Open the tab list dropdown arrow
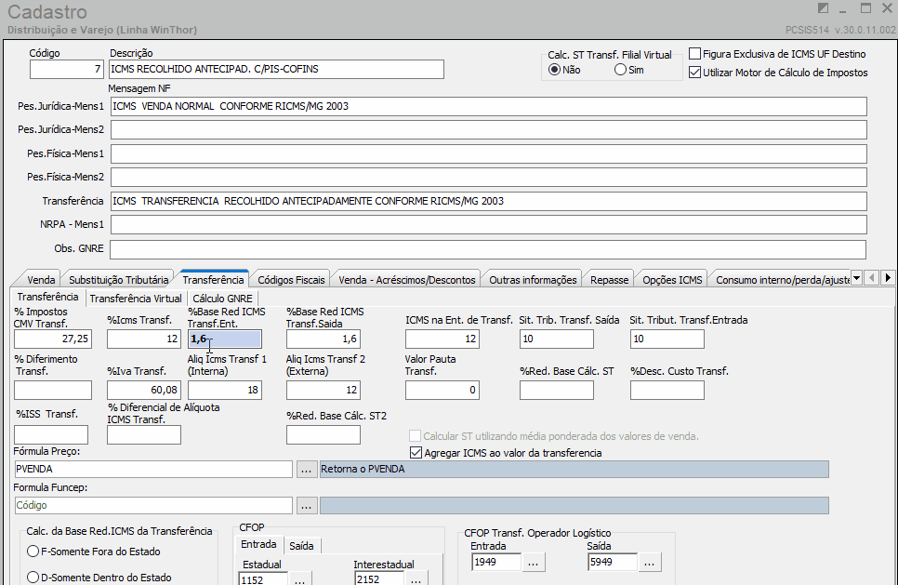The image size is (898, 585). pyautogui.click(x=857, y=278)
